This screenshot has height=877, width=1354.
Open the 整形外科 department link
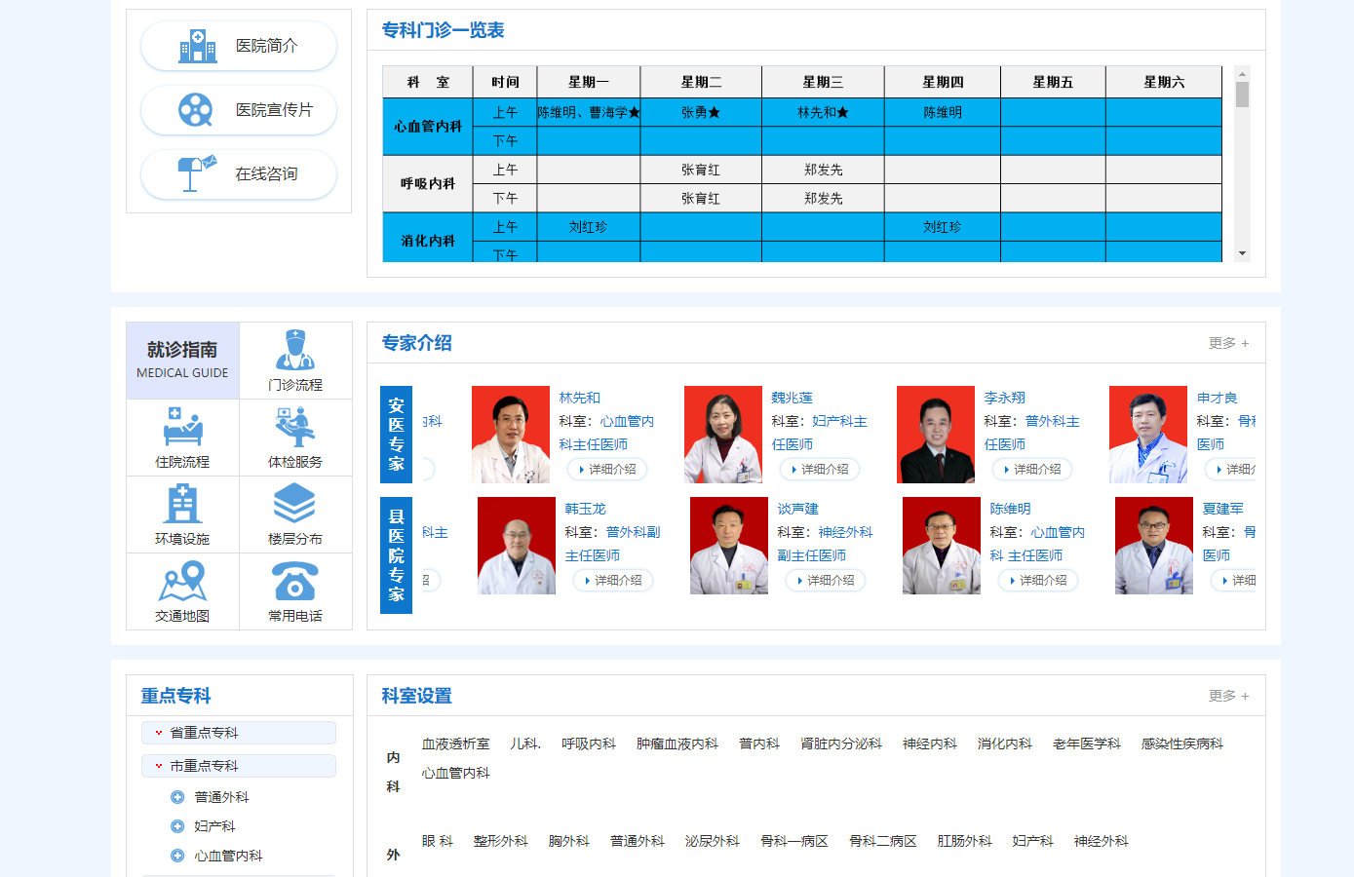click(x=501, y=841)
